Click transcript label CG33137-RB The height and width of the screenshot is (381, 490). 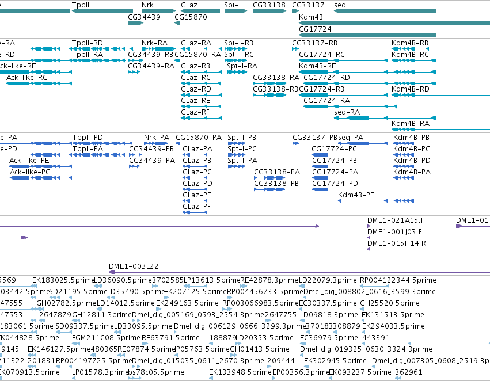[315, 43]
